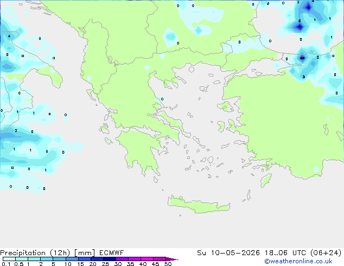Click the 5–10 mm legend color swatch
Viewport: 344px width, 266px height.
click(x=59, y=259)
